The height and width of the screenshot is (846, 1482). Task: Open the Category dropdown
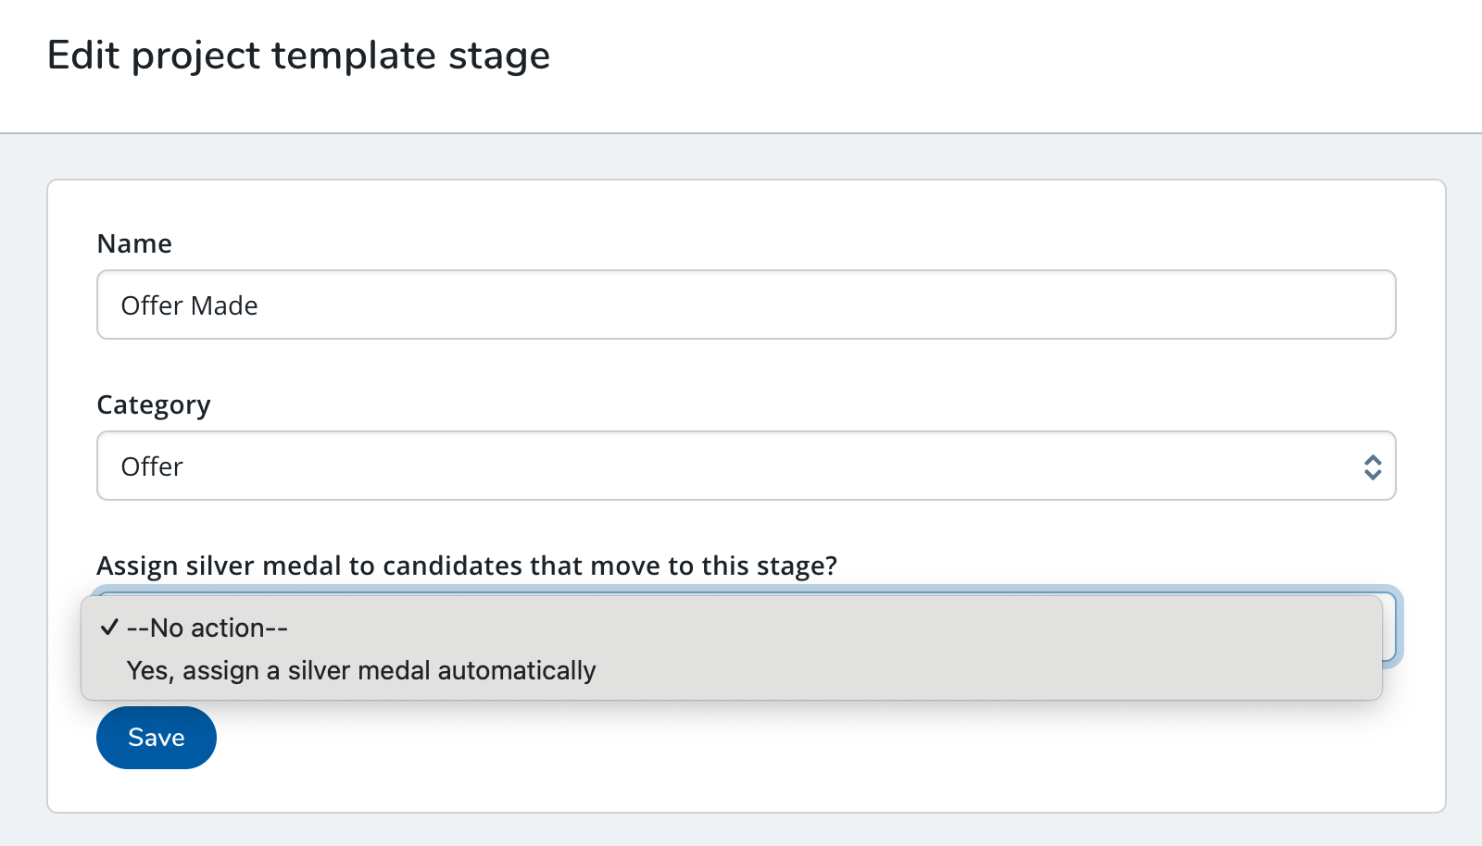[746, 466]
